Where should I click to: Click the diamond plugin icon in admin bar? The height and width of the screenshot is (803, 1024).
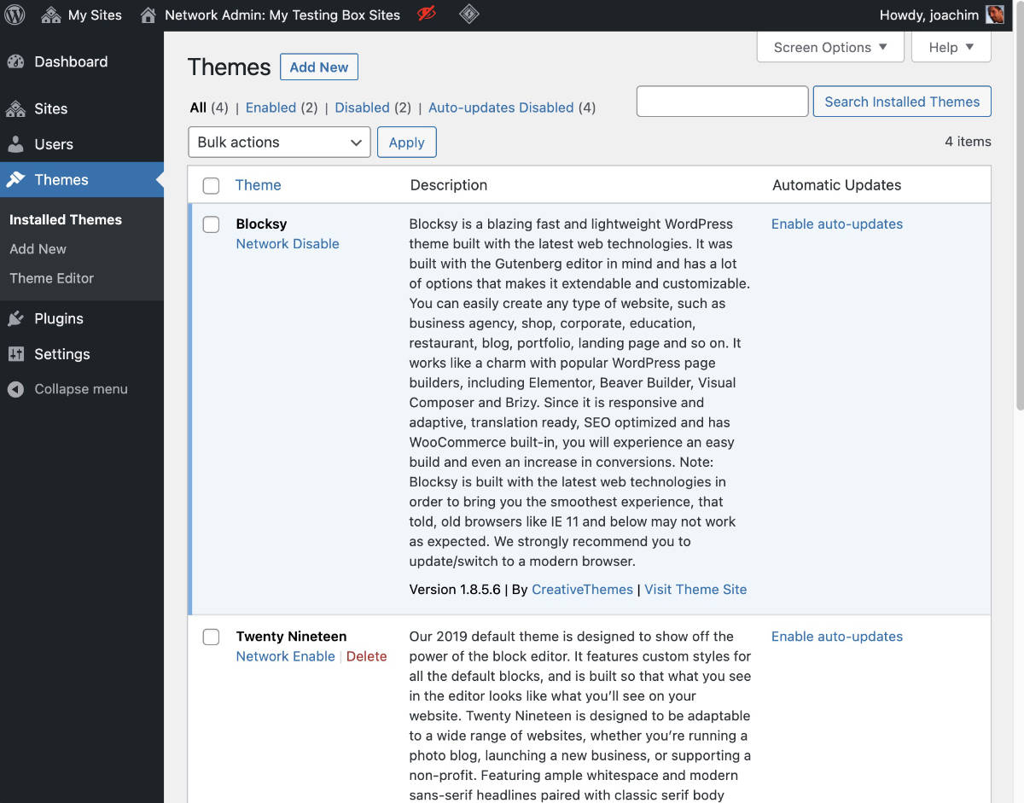tap(468, 14)
